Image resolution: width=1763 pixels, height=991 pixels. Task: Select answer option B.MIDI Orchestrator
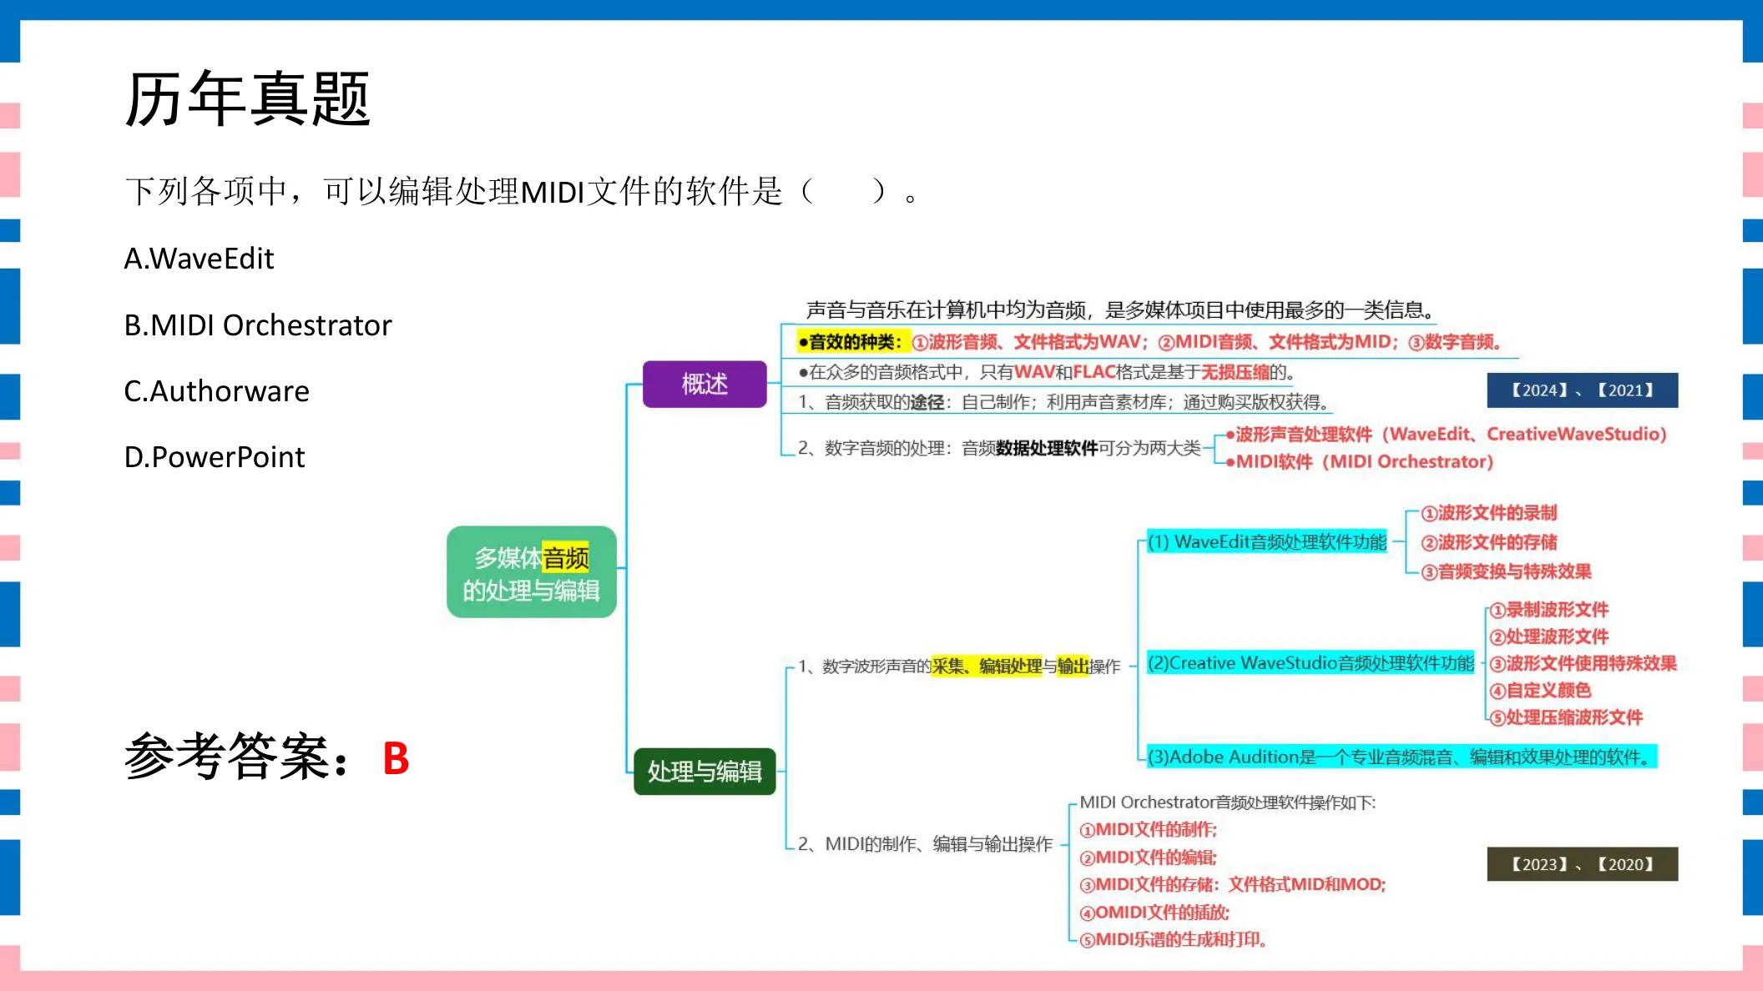[x=258, y=324]
